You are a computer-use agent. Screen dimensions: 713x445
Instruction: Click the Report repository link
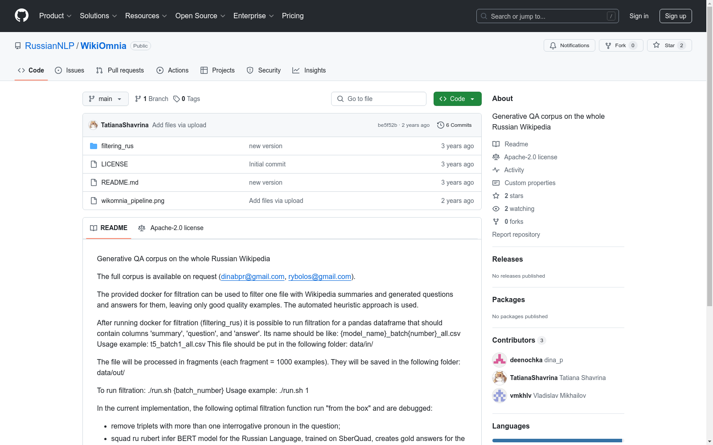click(x=516, y=235)
